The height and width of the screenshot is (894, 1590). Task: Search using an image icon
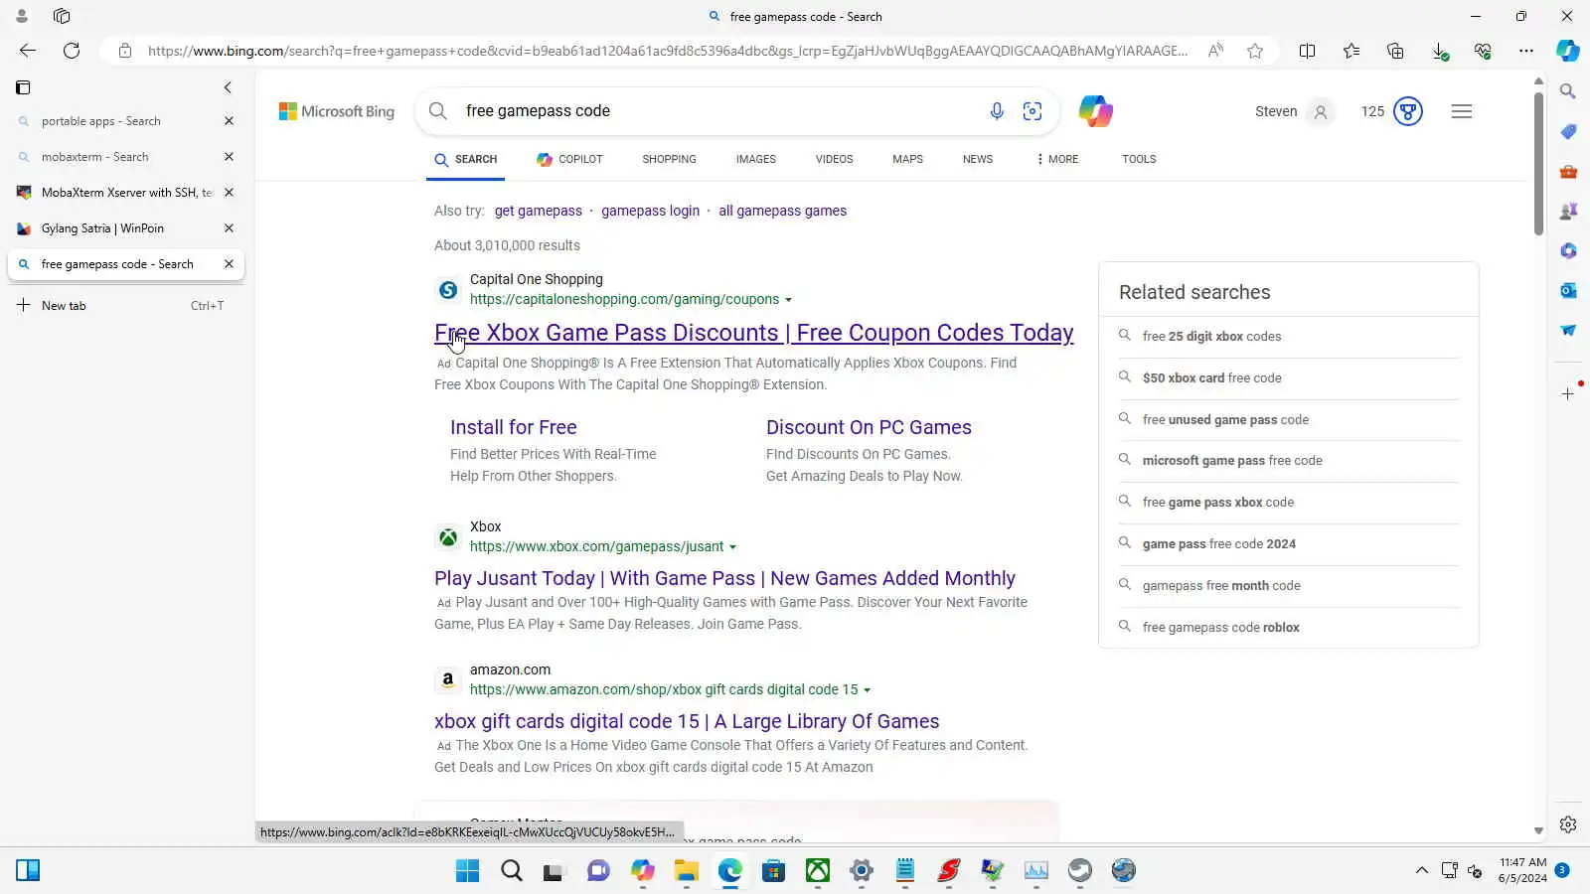point(1033,111)
